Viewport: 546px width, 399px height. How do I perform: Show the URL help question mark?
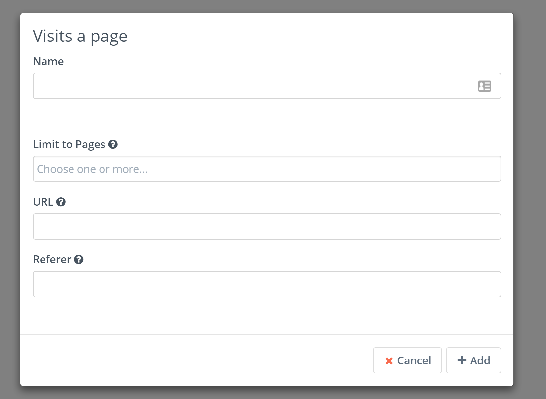point(61,202)
